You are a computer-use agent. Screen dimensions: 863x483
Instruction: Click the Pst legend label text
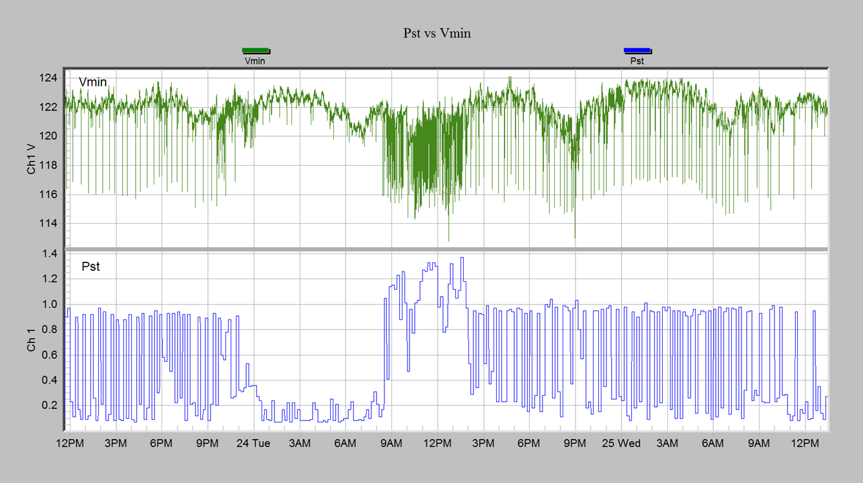pos(637,60)
